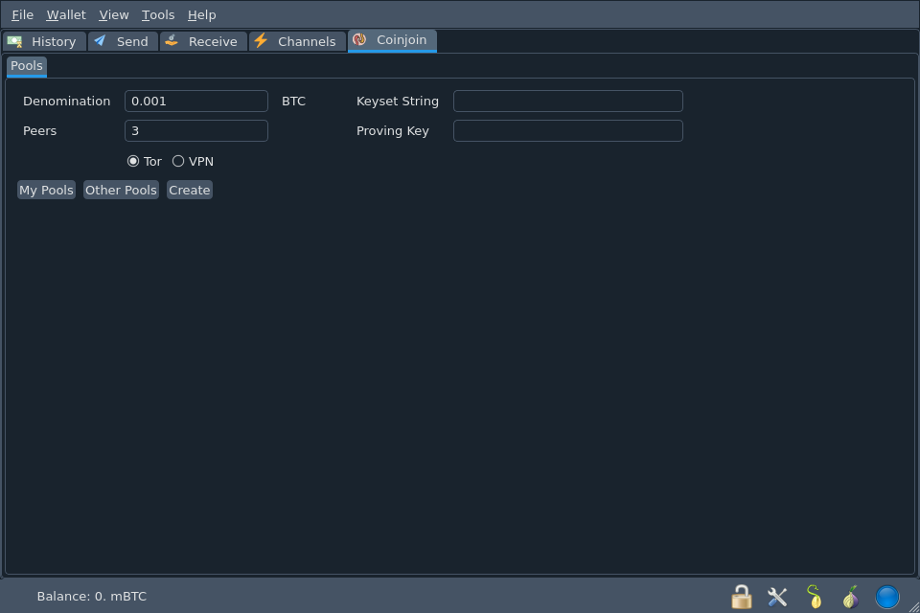Focus the Keyset String input field
920x613 pixels.
(x=568, y=101)
